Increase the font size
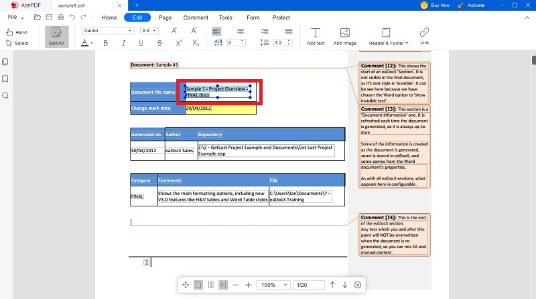 click(174, 30)
